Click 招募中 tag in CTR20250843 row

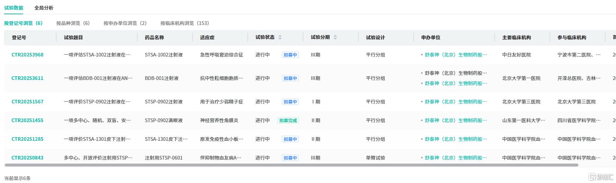click(x=290, y=158)
